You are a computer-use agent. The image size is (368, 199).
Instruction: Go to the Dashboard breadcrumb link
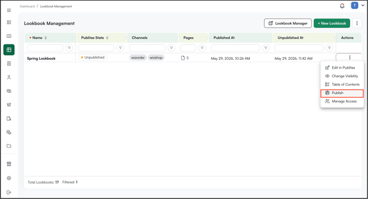click(27, 7)
